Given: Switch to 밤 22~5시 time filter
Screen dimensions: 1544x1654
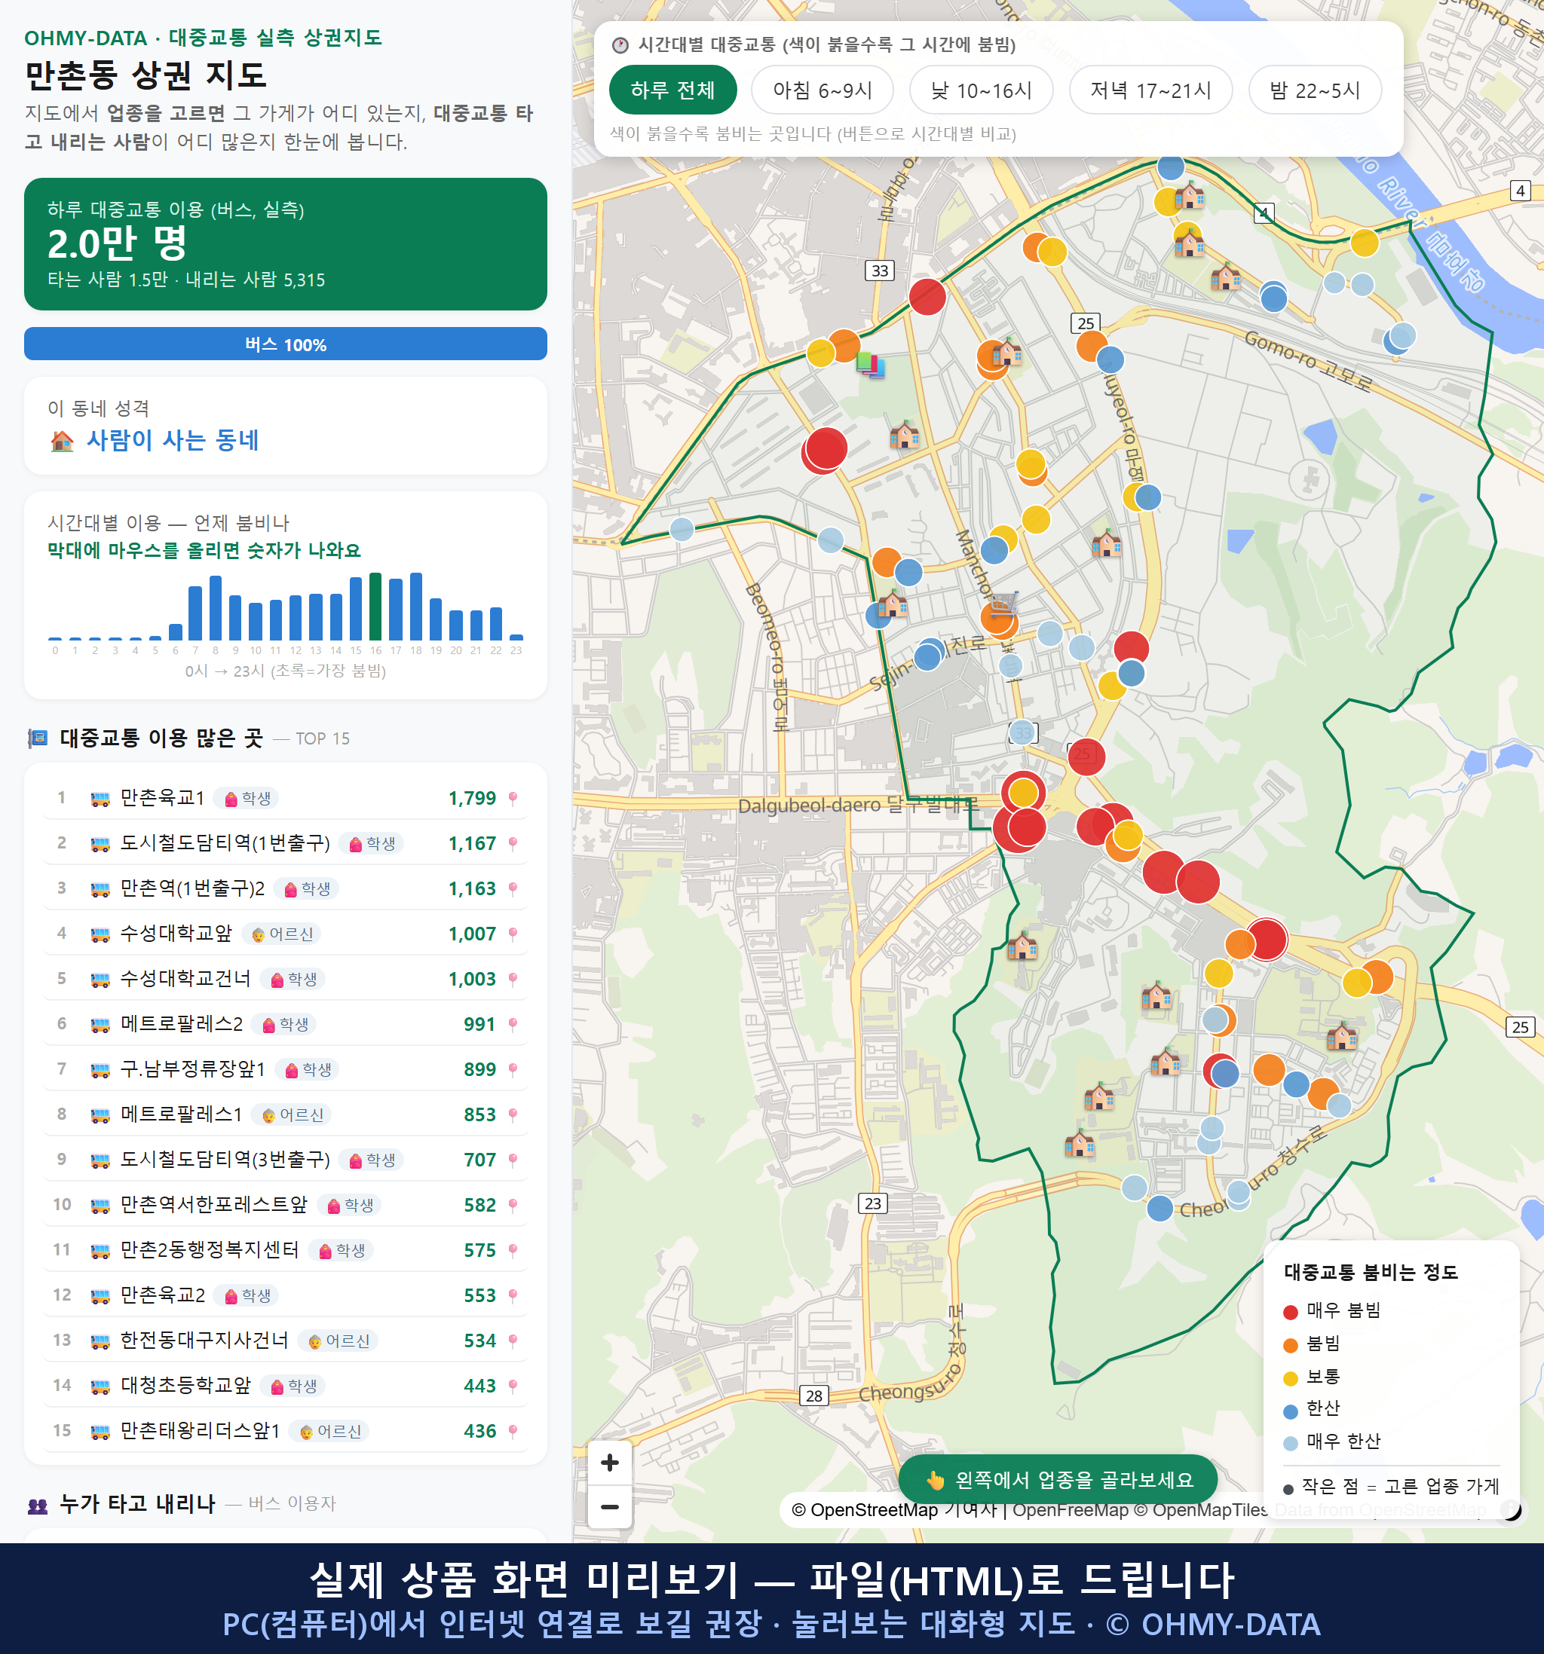Looking at the screenshot, I should click(x=1315, y=90).
